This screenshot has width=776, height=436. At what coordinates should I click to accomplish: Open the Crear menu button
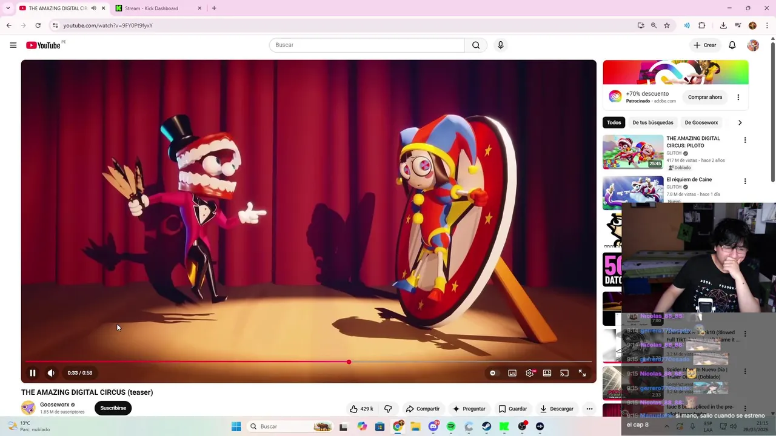705,45
